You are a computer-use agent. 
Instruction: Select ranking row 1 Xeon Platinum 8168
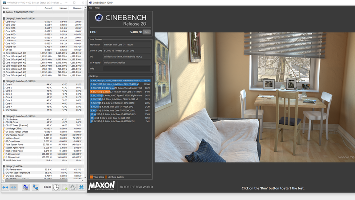[x=120, y=80]
